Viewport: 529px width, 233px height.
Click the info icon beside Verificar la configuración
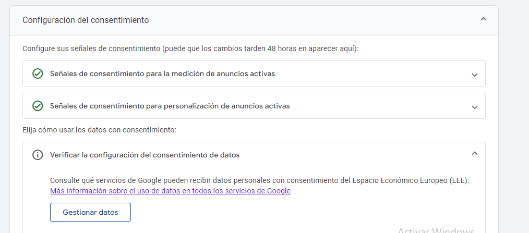coord(38,155)
